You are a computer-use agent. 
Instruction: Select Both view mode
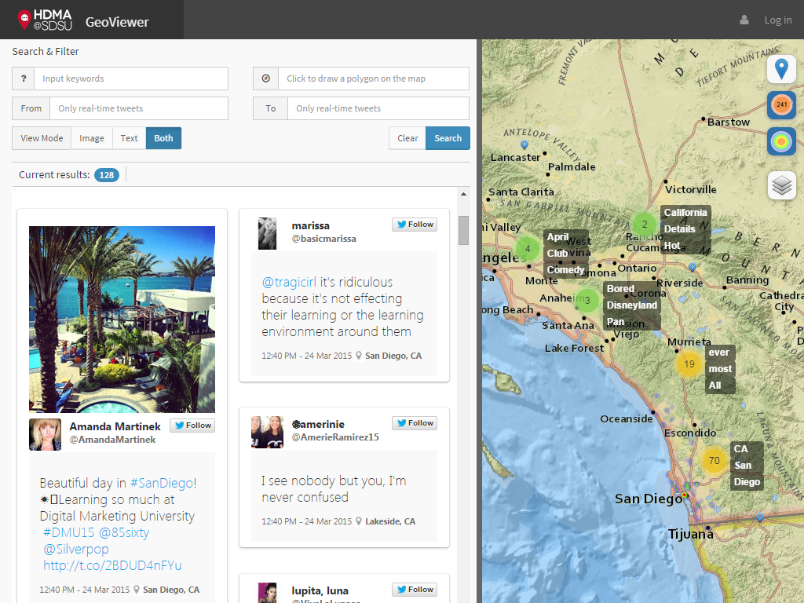(163, 138)
